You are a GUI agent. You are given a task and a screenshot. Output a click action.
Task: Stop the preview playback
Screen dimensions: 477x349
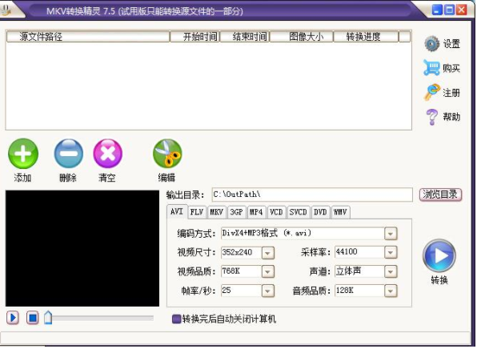[33, 318]
